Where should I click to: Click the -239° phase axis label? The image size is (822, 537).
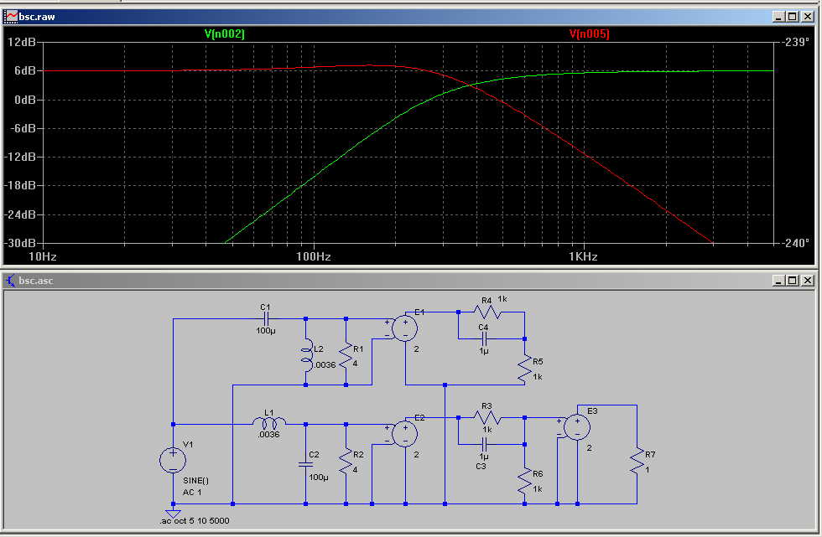(795, 42)
